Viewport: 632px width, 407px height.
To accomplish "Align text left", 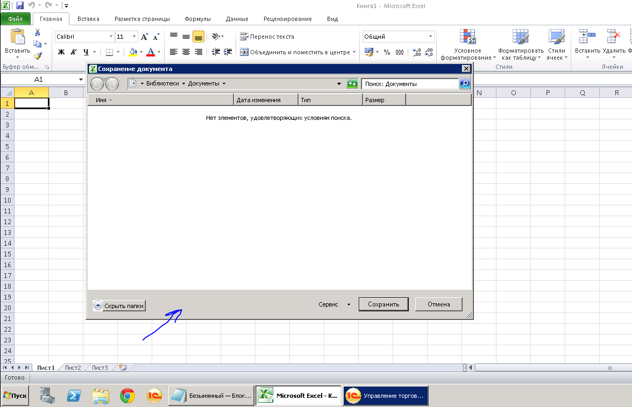I will [174, 52].
